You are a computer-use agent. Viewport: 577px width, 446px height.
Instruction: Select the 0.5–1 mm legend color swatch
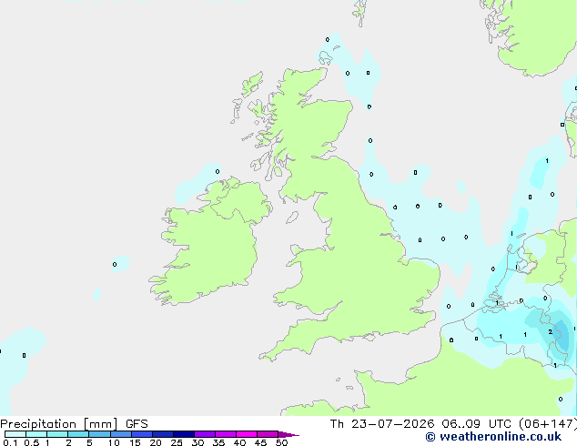pyautogui.click(x=36, y=434)
